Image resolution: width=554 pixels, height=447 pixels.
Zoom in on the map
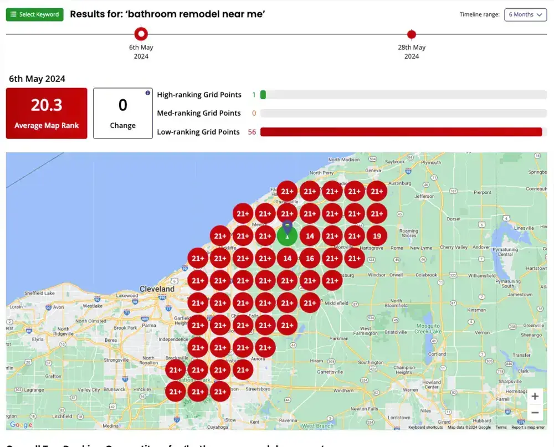[535, 396]
